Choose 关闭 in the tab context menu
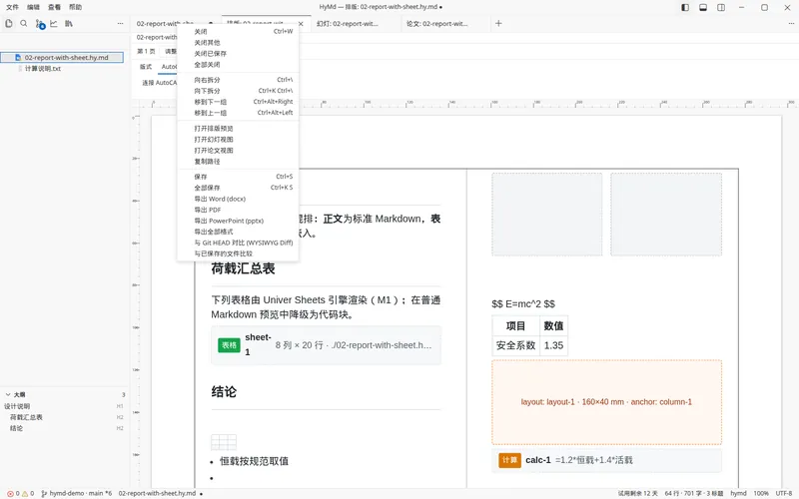The width and height of the screenshot is (799, 499). pyautogui.click(x=238, y=32)
